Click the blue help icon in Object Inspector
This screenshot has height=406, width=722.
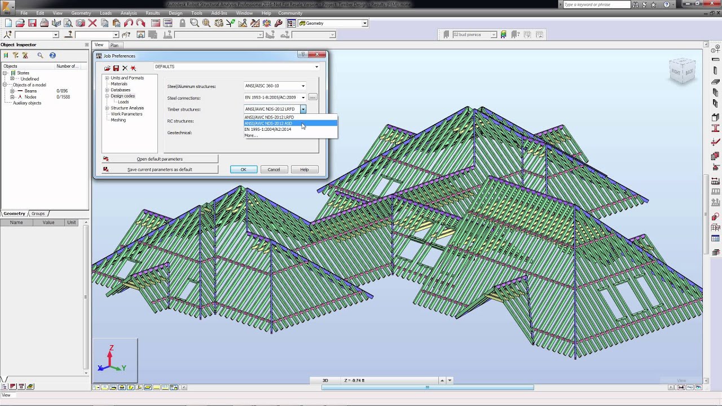tap(52, 55)
